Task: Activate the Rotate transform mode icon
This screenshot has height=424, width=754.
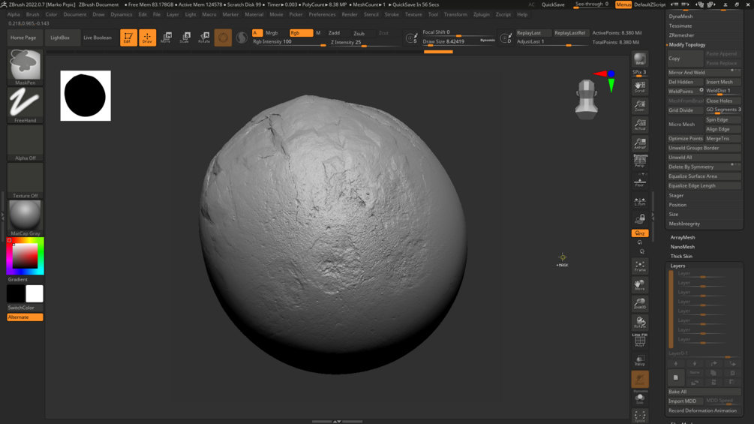Action: click(x=203, y=37)
